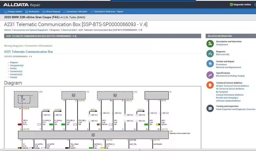The image size is (256, 151).
Task: Click the brown BR/WS wire color swatch
Action: 99,124
